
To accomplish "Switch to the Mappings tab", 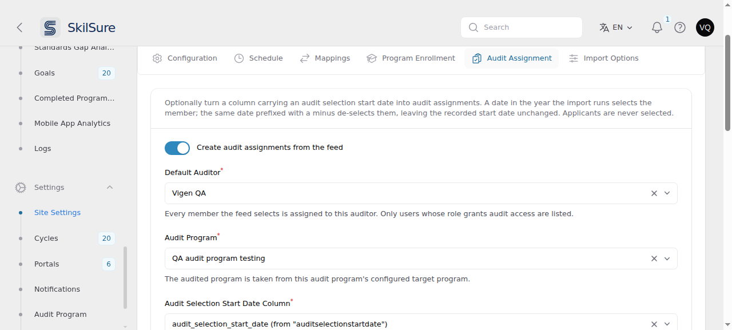I will pyautogui.click(x=325, y=58).
